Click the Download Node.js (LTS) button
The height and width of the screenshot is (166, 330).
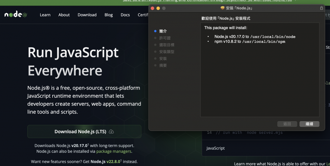(x=84, y=132)
